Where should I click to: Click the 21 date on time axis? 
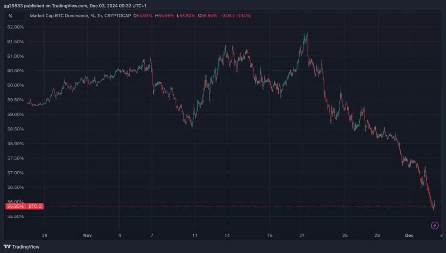tap(302, 235)
